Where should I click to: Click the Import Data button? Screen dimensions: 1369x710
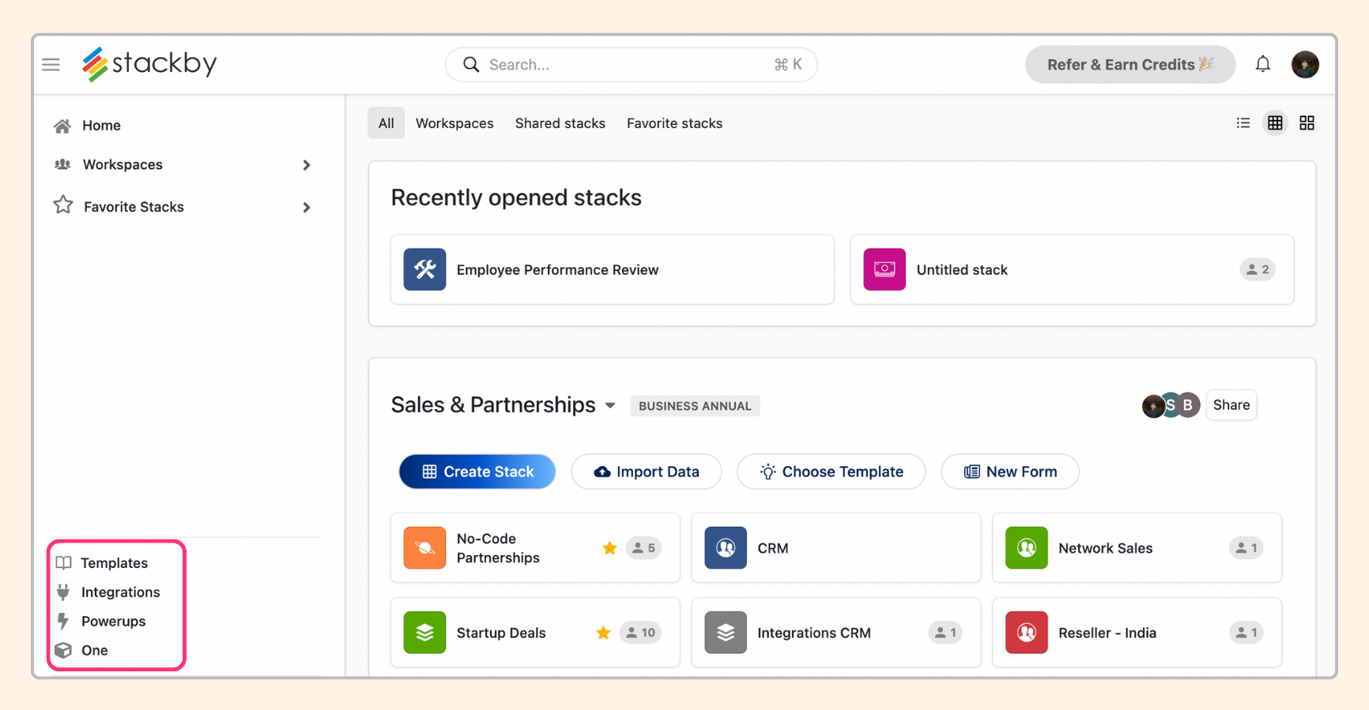(x=647, y=471)
